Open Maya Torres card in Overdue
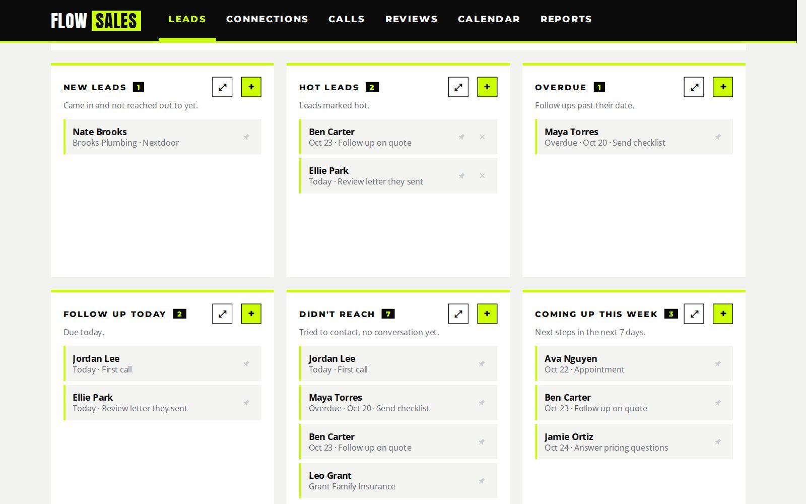The height and width of the screenshot is (504, 806). 634,137
